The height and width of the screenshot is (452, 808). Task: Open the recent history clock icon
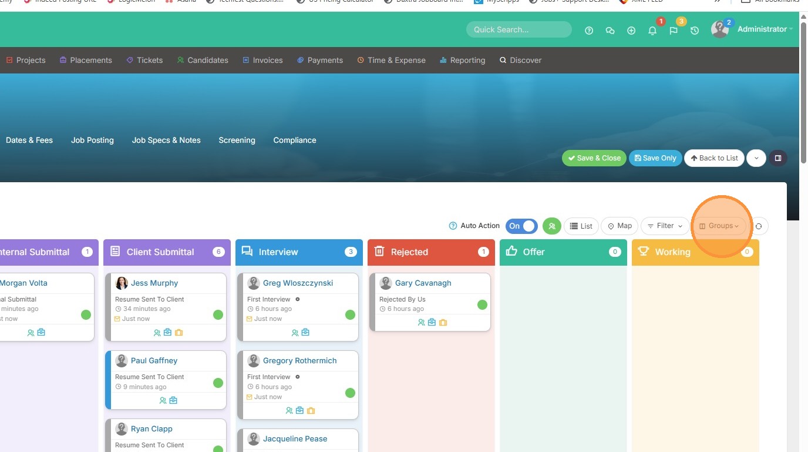point(695,31)
